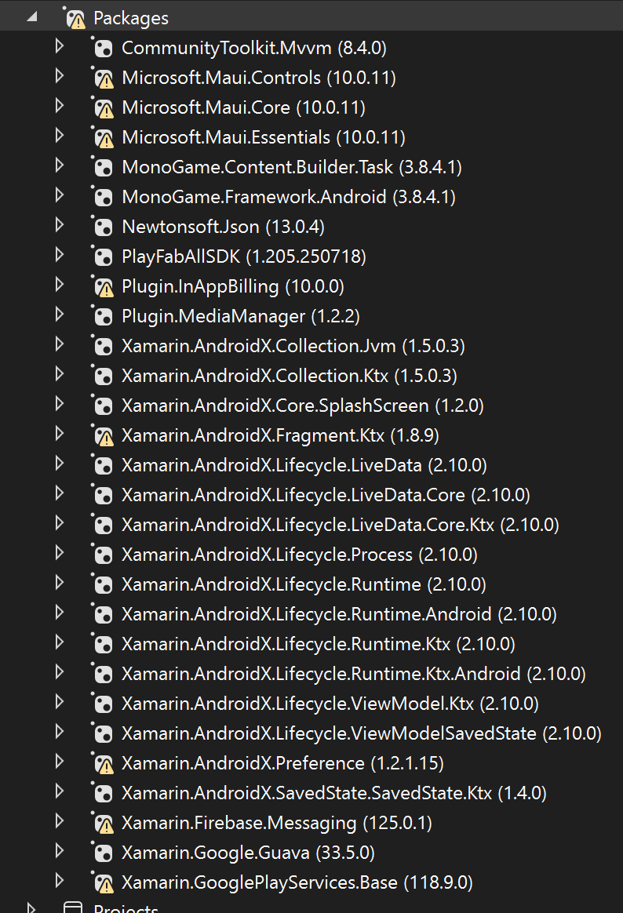Select Xamarin.AndroidX.Core.SplashScreen (1.2.0)
623x913 pixels.
click(303, 406)
